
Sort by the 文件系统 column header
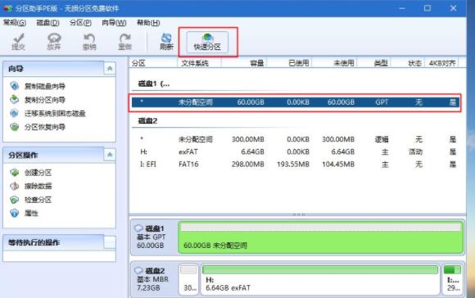199,63
